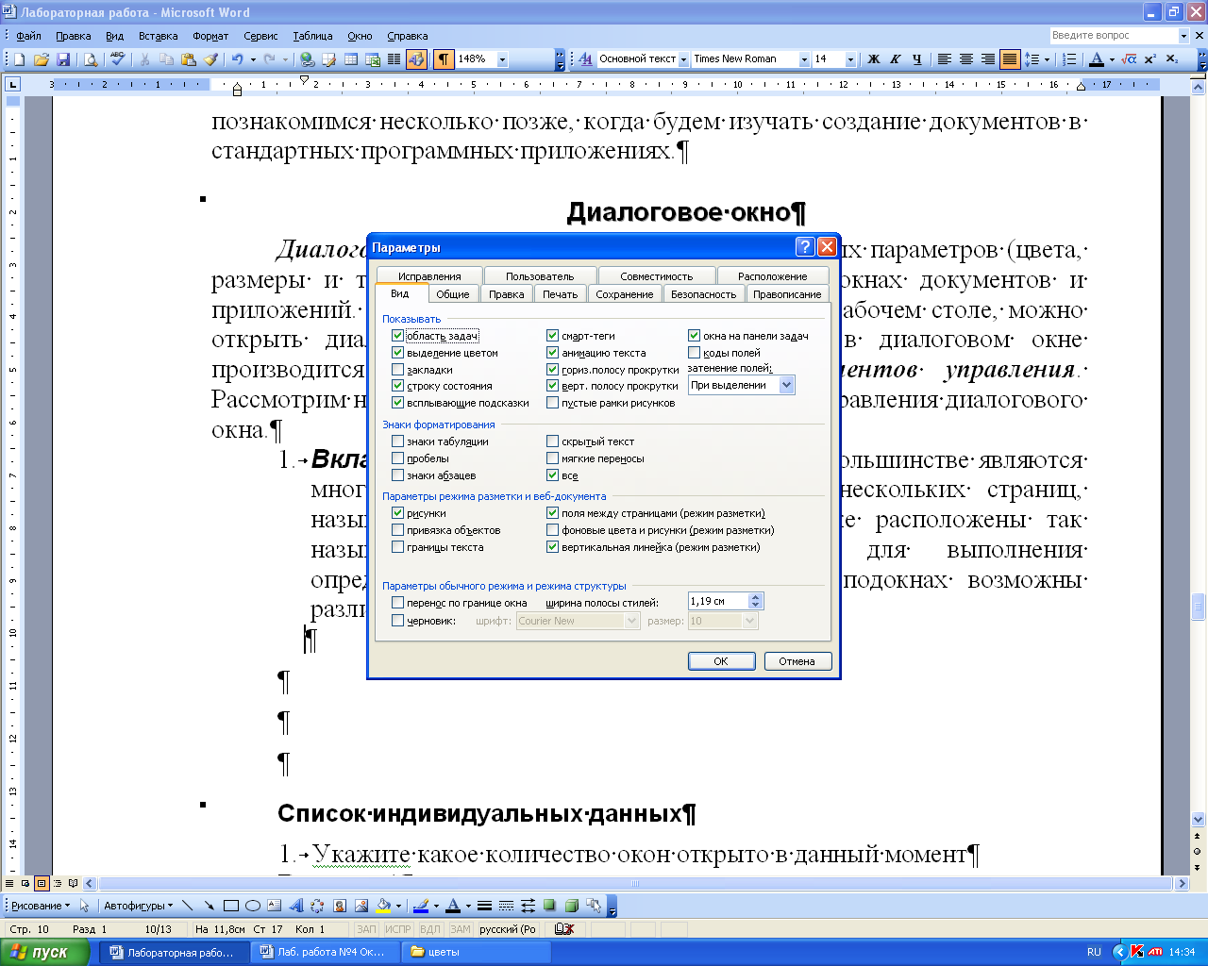Open Print Preview from the toolbar
Viewport: 1208px width, 966px height.
pos(91,59)
